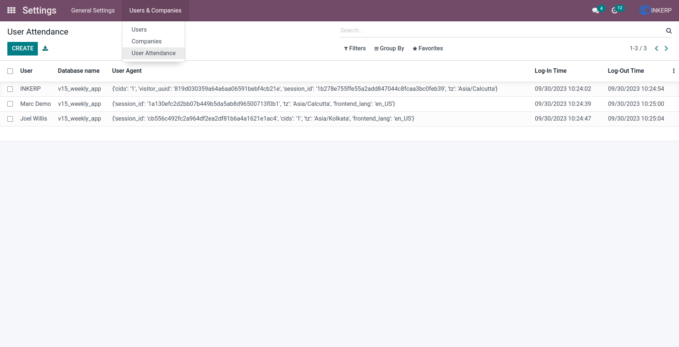Select Companies from the dropdown menu
This screenshot has width=679, height=347.
154,42
